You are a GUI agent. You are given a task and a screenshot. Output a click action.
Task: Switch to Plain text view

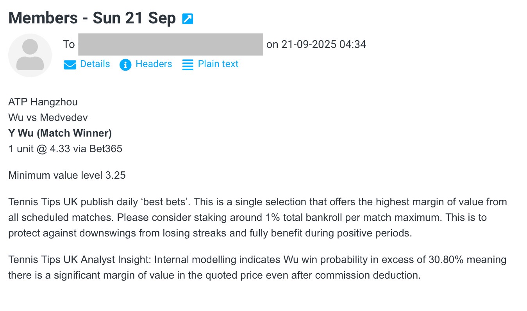pos(218,64)
